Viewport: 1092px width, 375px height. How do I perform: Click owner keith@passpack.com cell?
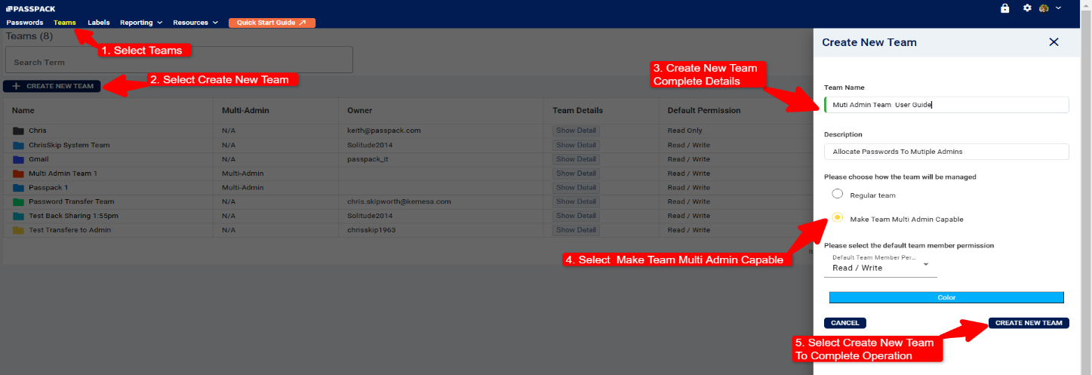click(384, 131)
